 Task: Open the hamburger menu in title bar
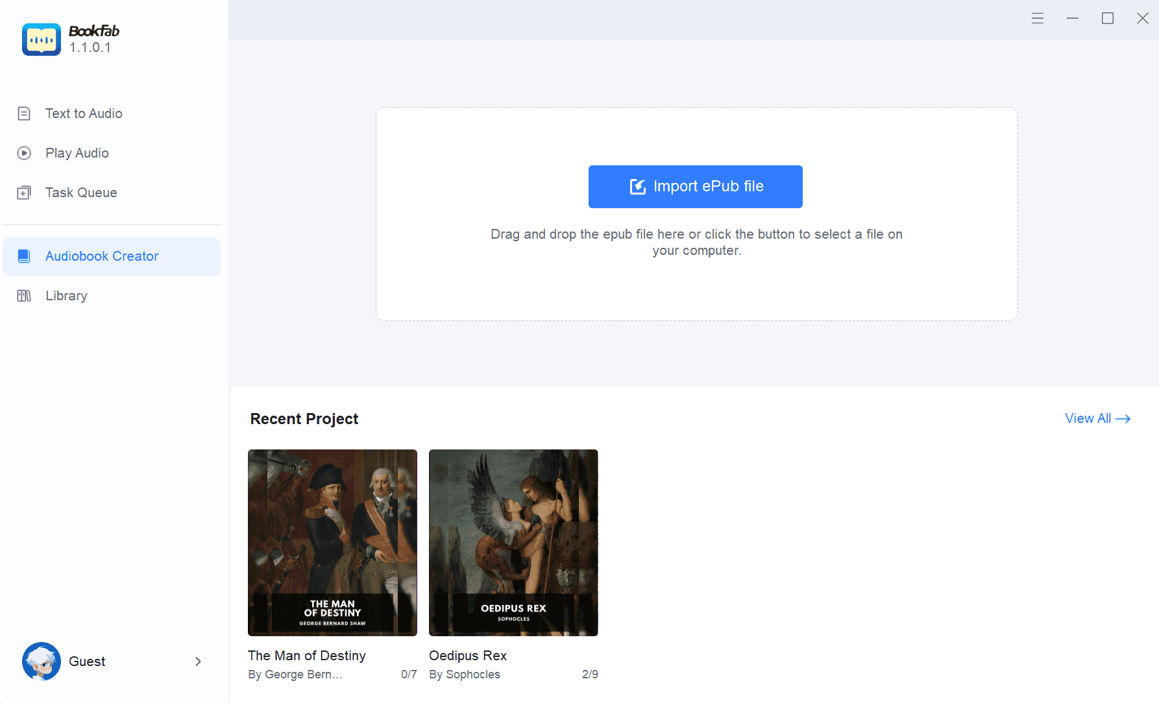[1038, 19]
